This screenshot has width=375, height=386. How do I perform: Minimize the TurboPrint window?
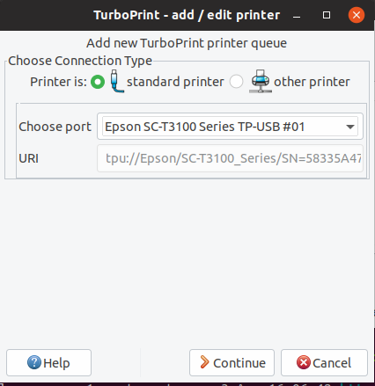coord(297,15)
